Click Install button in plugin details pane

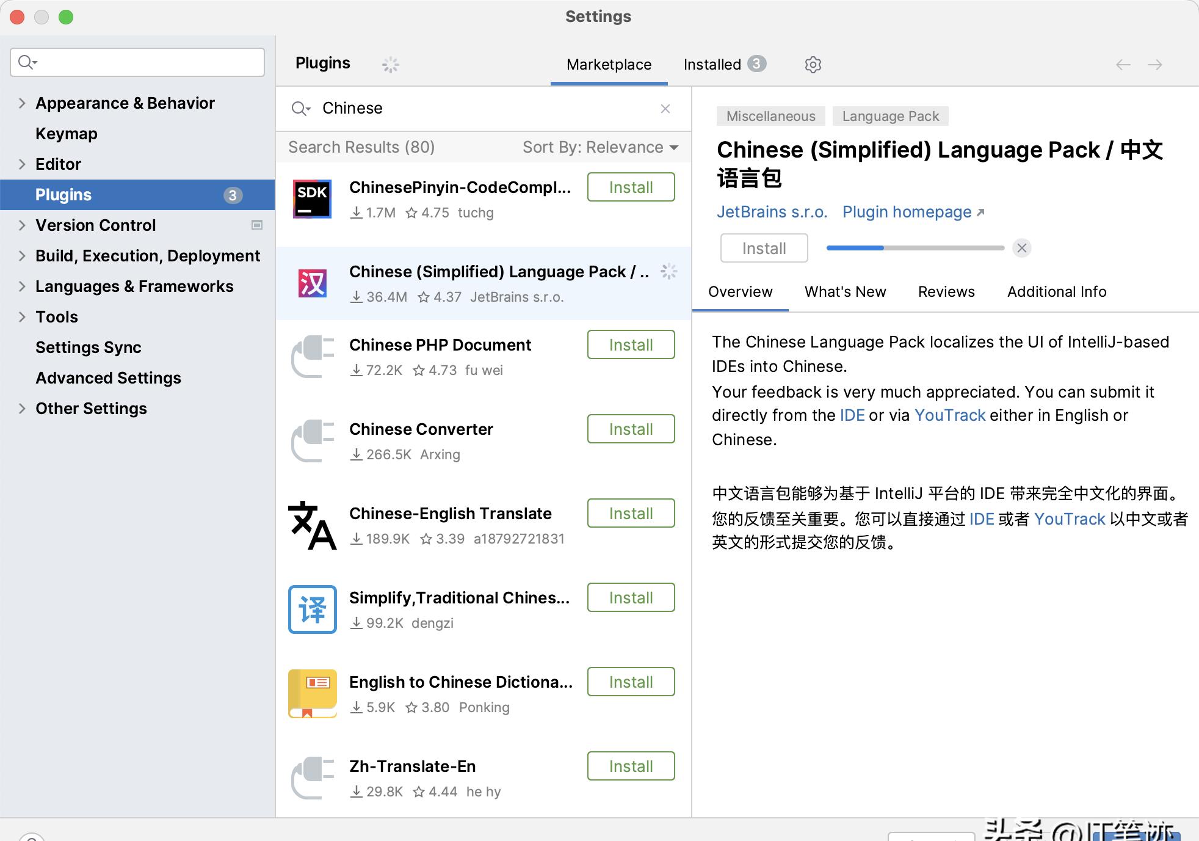point(764,248)
